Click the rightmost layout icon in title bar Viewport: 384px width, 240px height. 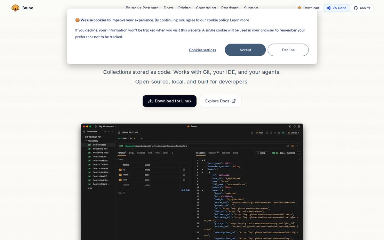pos(299,126)
